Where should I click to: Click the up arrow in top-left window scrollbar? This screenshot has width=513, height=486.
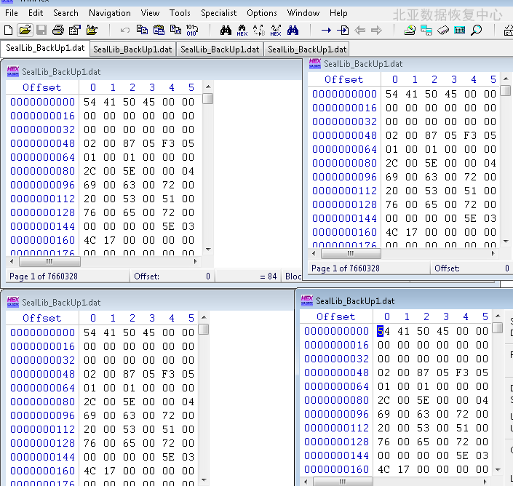pyautogui.click(x=208, y=87)
